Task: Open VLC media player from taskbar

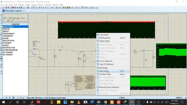Action: pyautogui.click(x=79, y=102)
